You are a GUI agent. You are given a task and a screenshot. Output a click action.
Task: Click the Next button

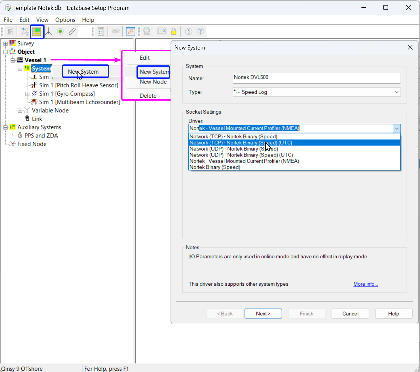(263, 314)
